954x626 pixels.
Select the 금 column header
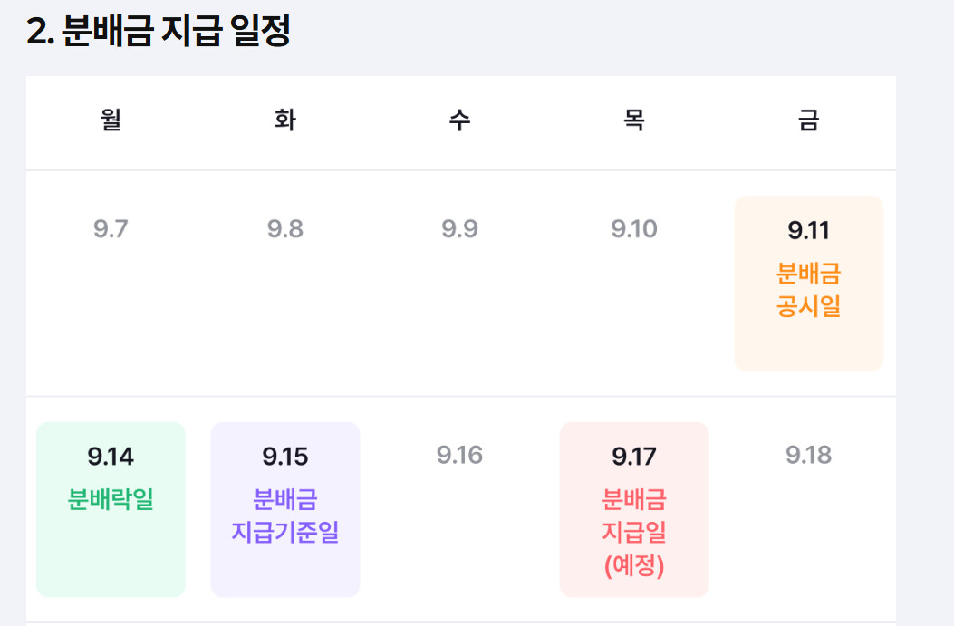pyautogui.click(x=808, y=120)
